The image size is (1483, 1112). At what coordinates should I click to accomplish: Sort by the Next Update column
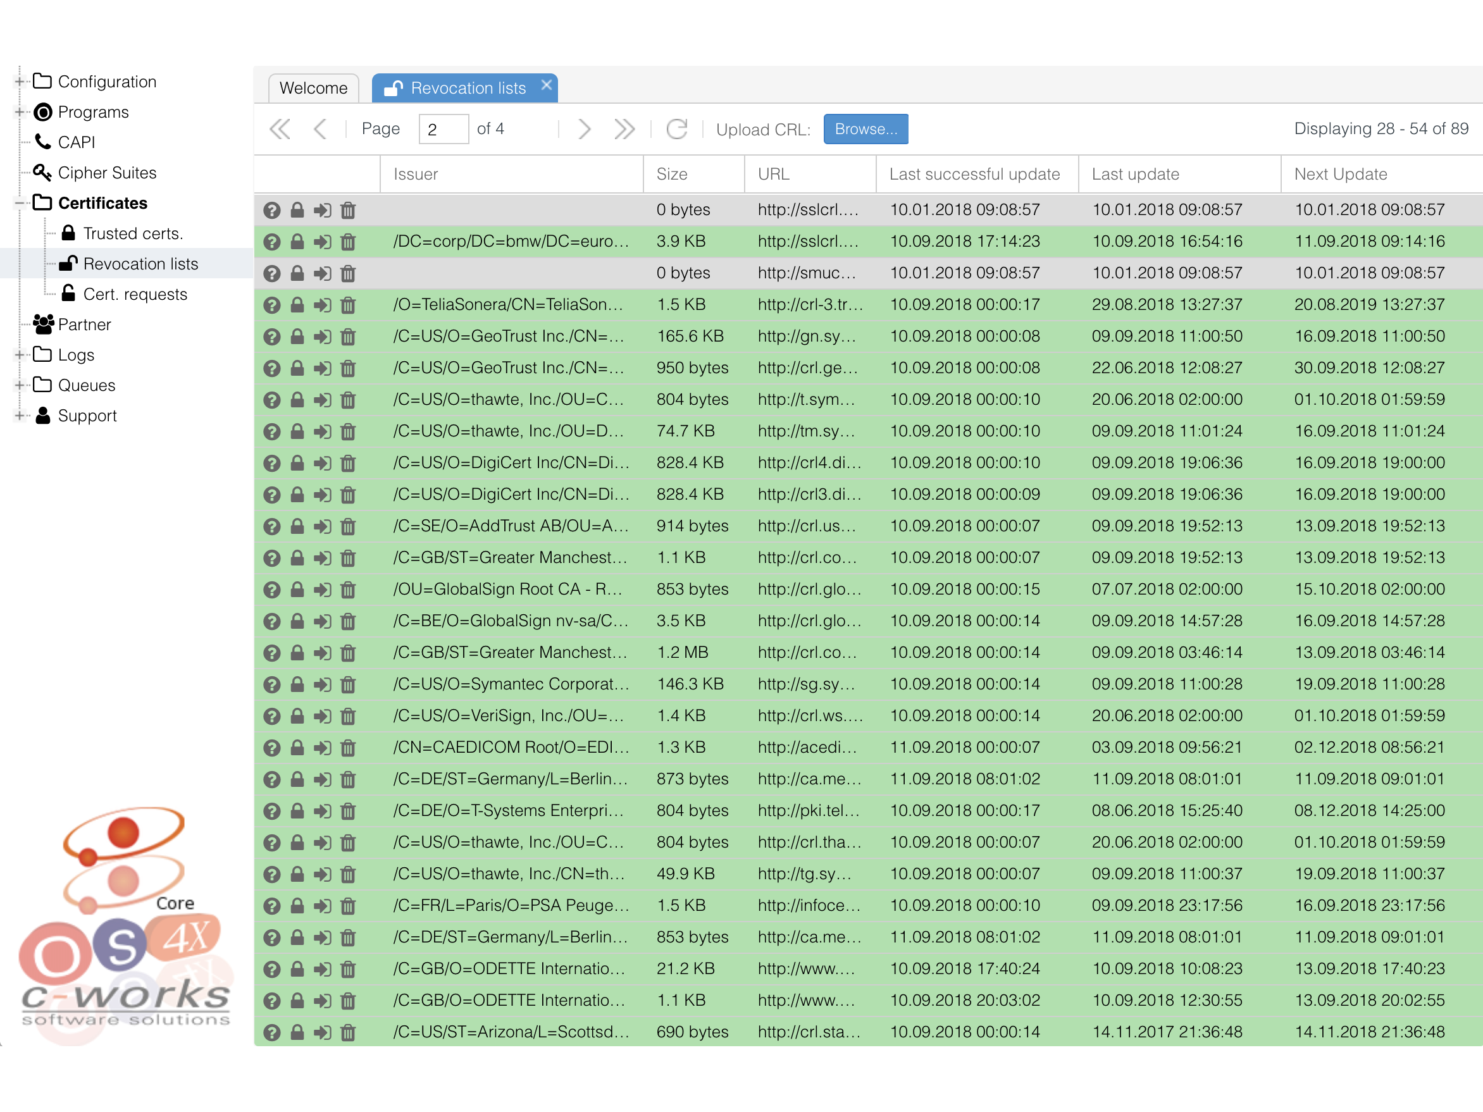[x=1381, y=175]
